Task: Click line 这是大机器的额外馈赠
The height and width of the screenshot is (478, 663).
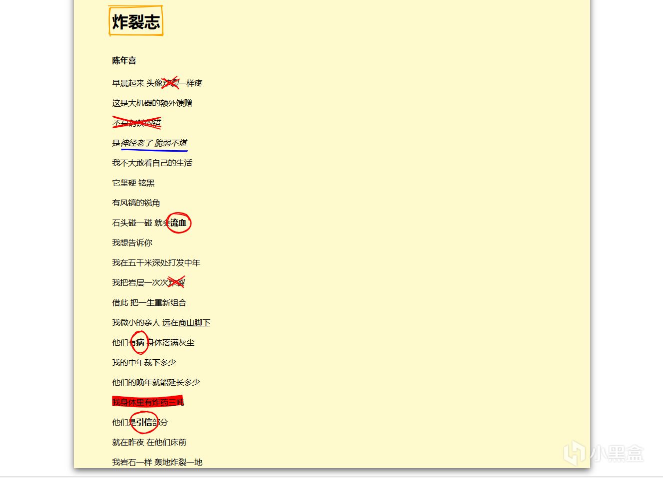Action: 152,103
